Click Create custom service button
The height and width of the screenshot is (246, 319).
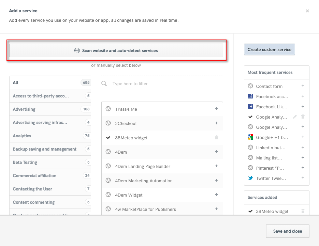click(269, 49)
